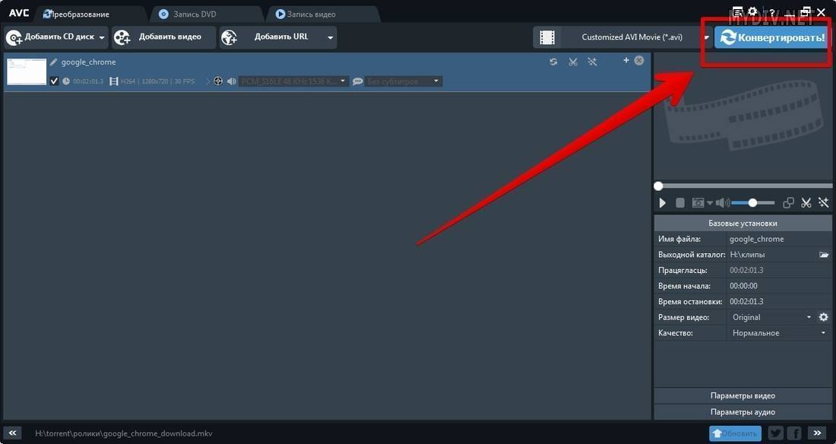Collapse the Базовые установки section
836x444 pixels.
click(743, 223)
